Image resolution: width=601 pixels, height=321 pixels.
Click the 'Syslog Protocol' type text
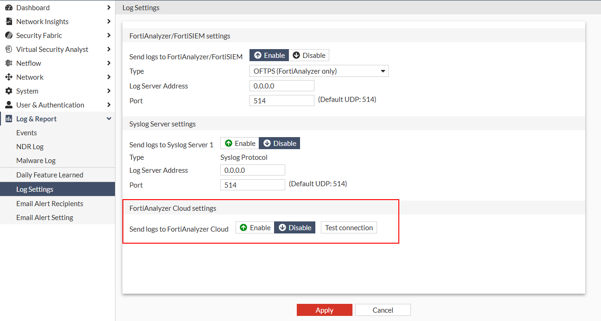pos(244,157)
